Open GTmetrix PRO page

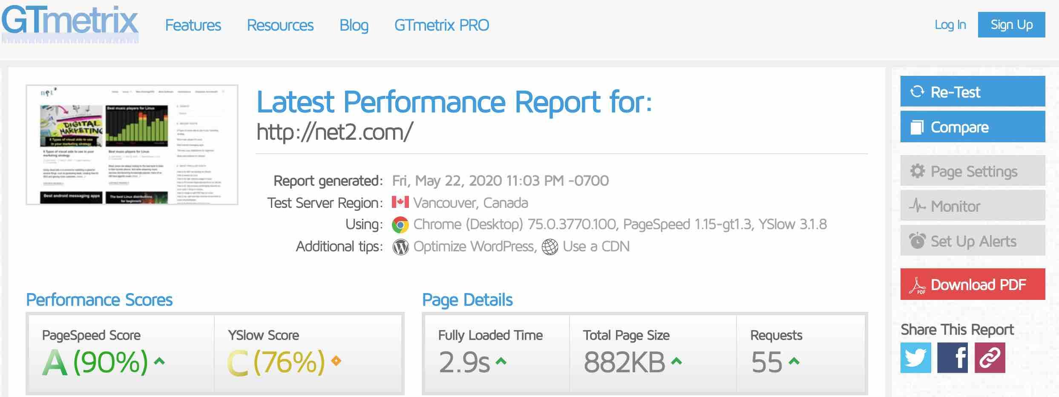[x=442, y=25]
